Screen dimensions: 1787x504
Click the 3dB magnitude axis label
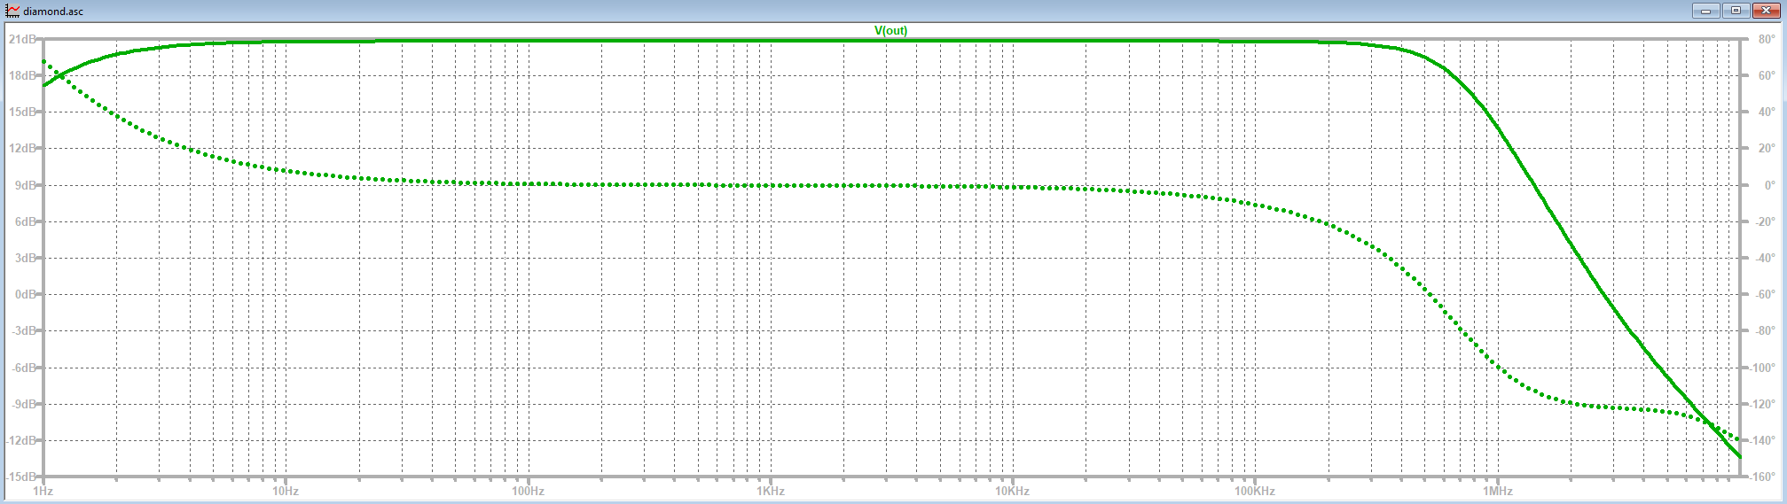[x=25, y=258]
